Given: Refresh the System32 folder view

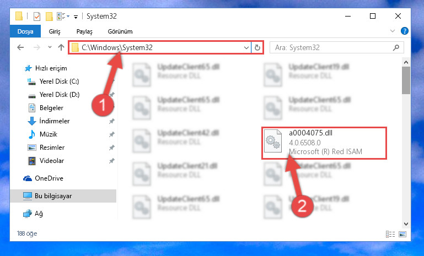Looking at the screenshot, I should 257,48.
